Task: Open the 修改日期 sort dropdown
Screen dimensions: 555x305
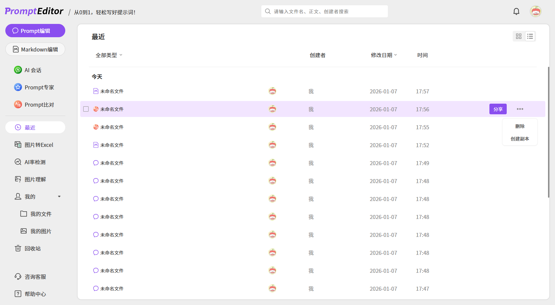Action: point(384,55)
